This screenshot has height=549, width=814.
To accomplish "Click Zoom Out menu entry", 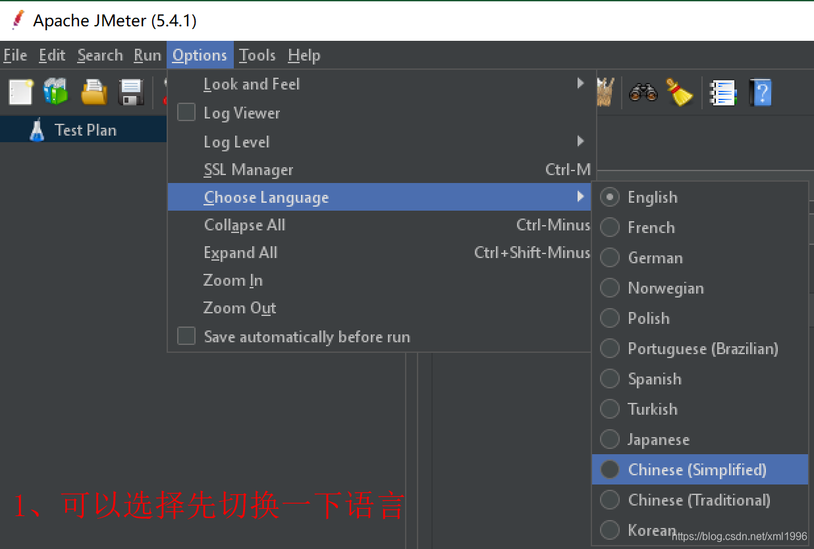I will 380,307.
